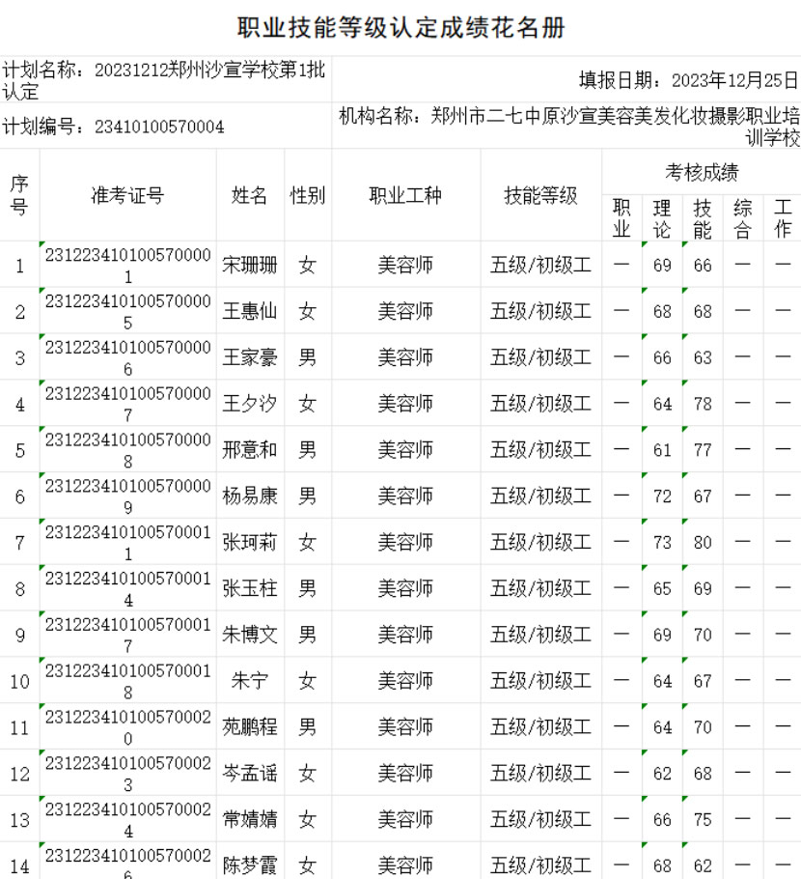
Task: Select the 性别 header cell
Action: (x=307, y=195)
